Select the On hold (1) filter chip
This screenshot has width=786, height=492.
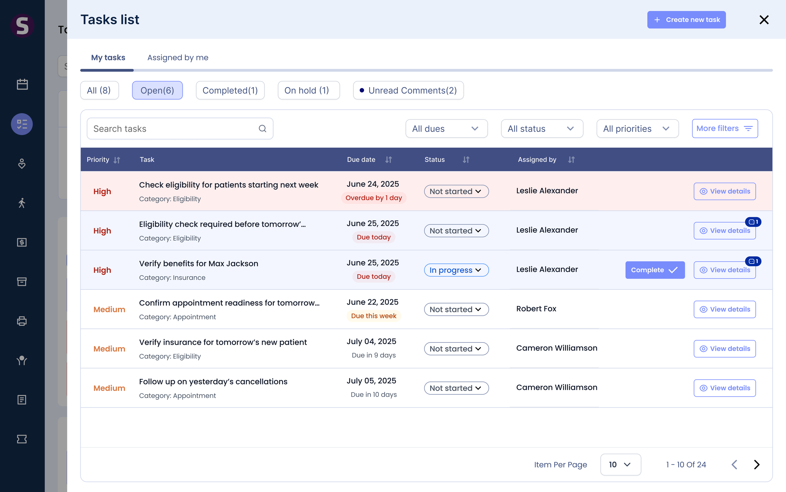coord(308,90)
